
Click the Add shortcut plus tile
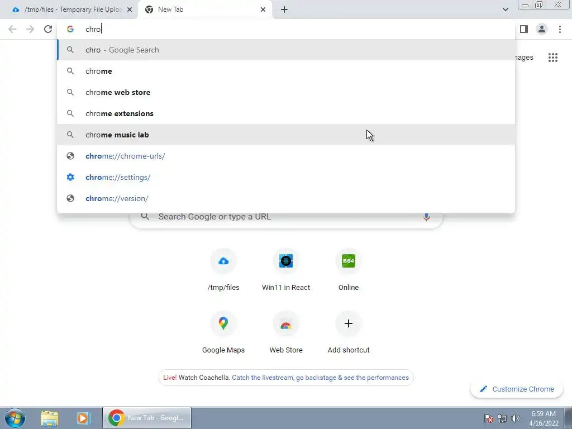pyautogui.click(x=349, y=333)
